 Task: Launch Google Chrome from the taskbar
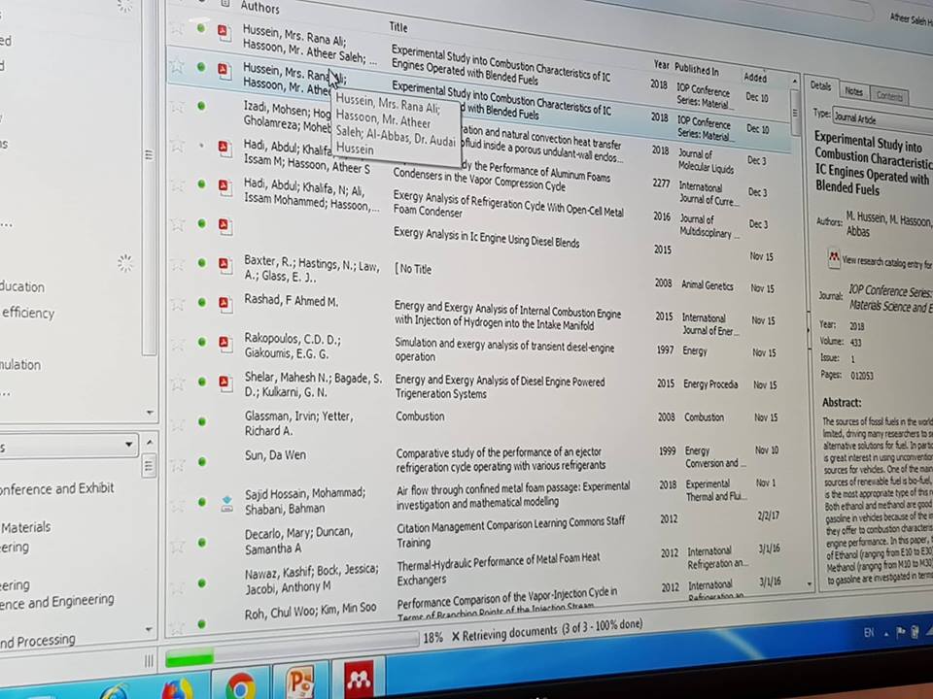point(240,686)
